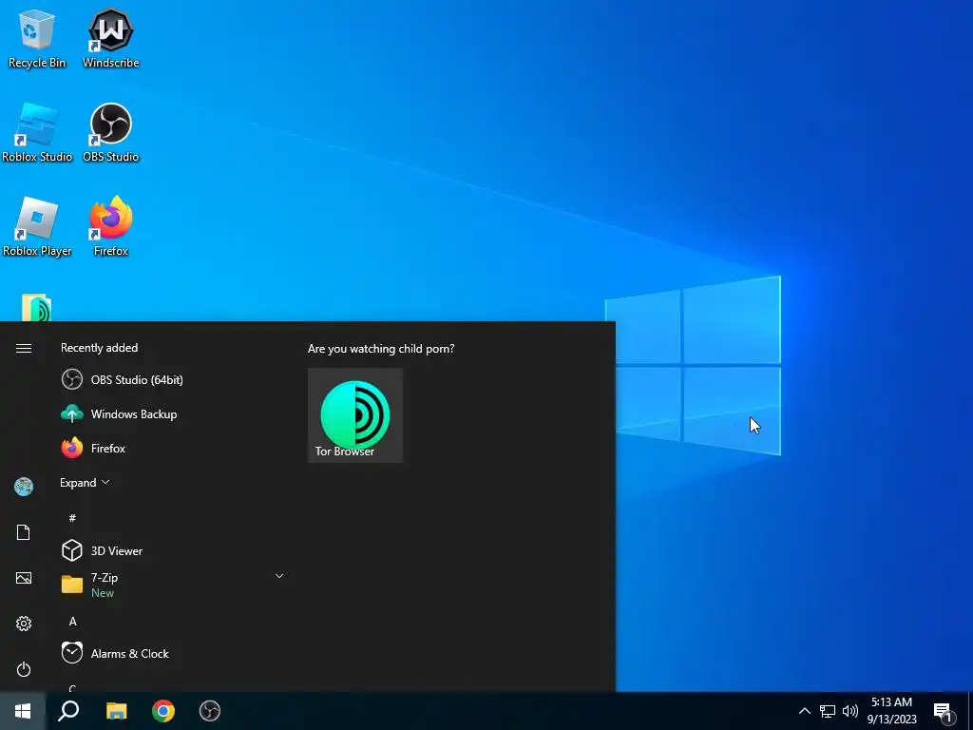Open the volume speaker tray icon
The image size is (973, 730).
coord(850,711)
